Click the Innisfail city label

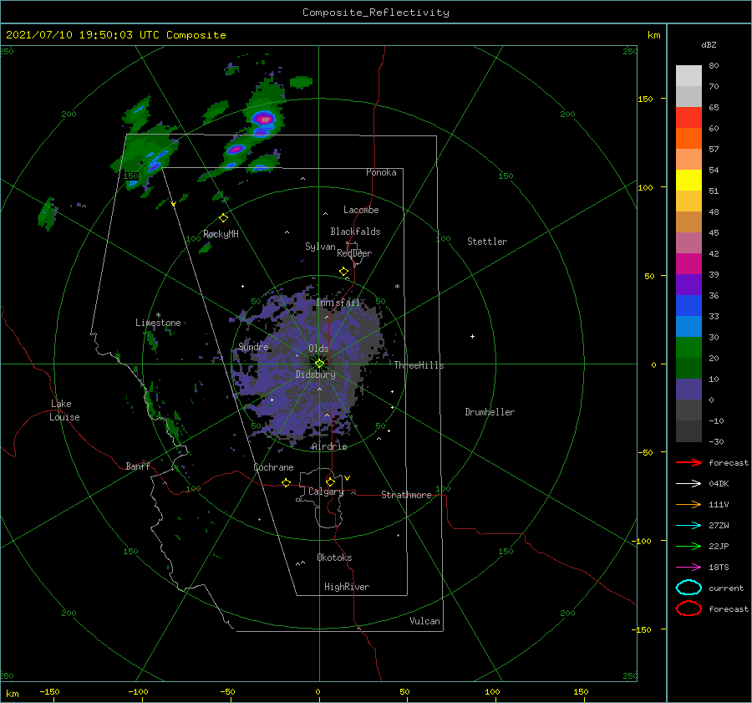(x=338, y=303)
